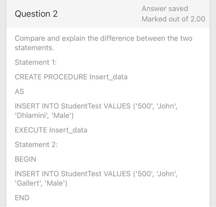Select the "Statement 1:" label
This screenshot has width=216, height=207.
[x=36, y=62]
